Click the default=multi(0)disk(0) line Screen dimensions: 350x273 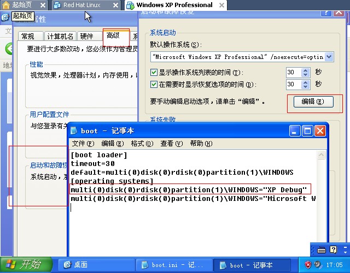coord(182,173)
